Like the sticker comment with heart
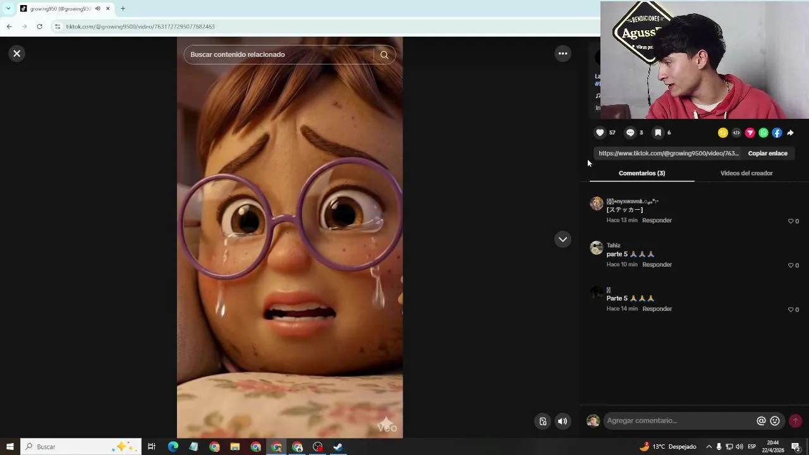This screenshot has height=455, width=809. point(791,221)
